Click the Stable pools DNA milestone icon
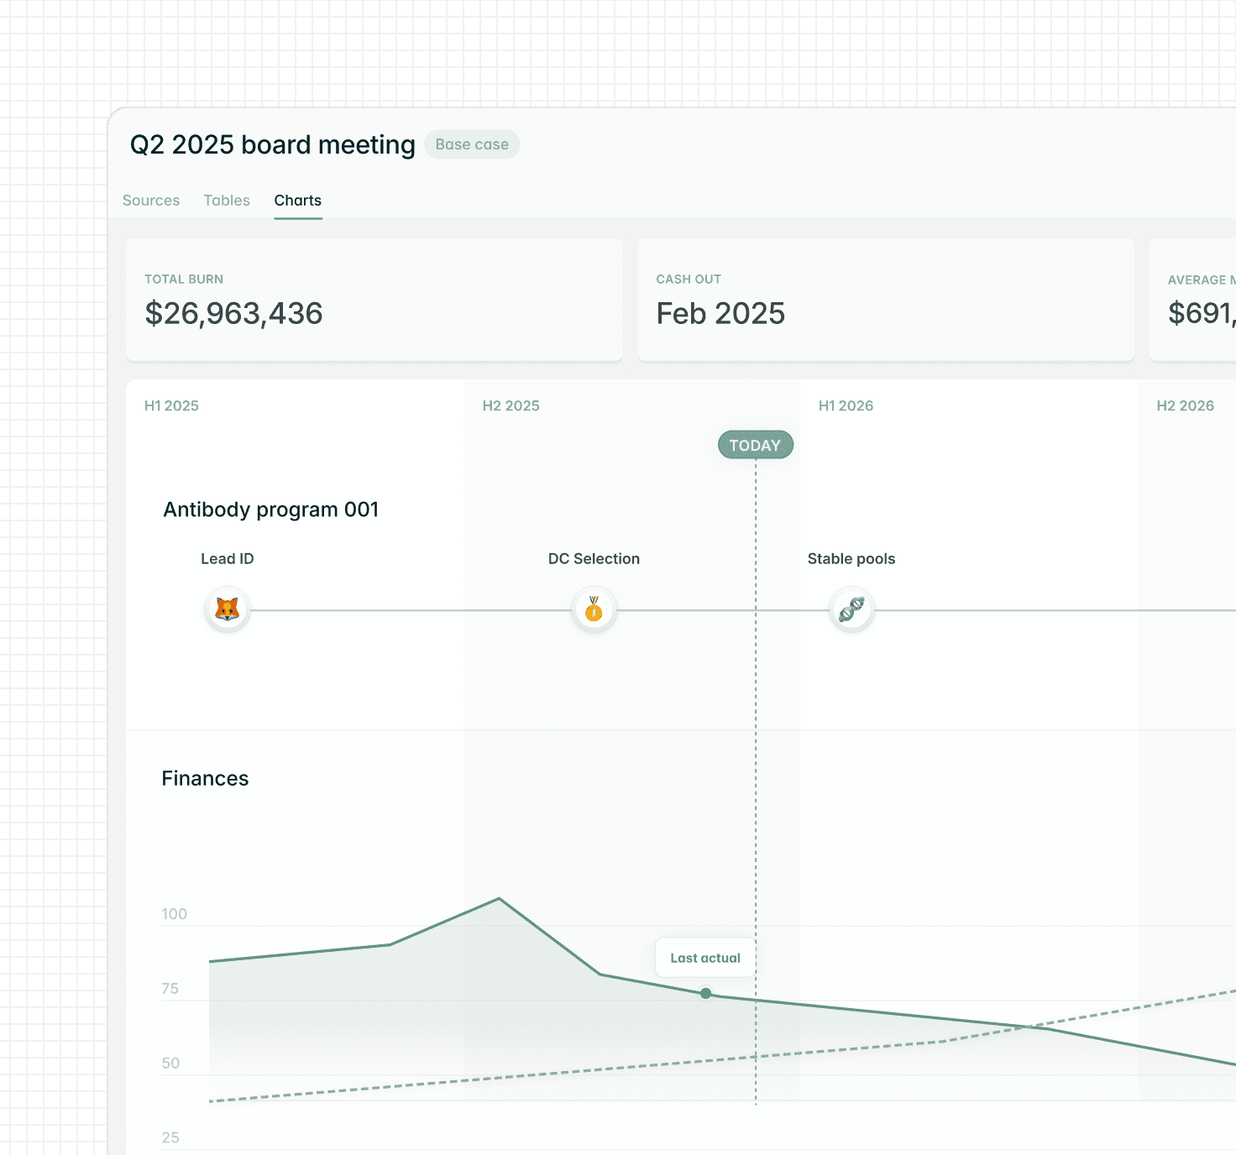1236x1155 pixels. (851, 609)
